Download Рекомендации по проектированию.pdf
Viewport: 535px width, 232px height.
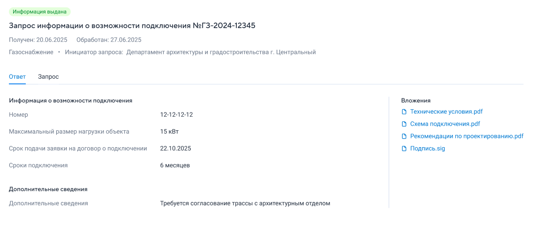467,136
